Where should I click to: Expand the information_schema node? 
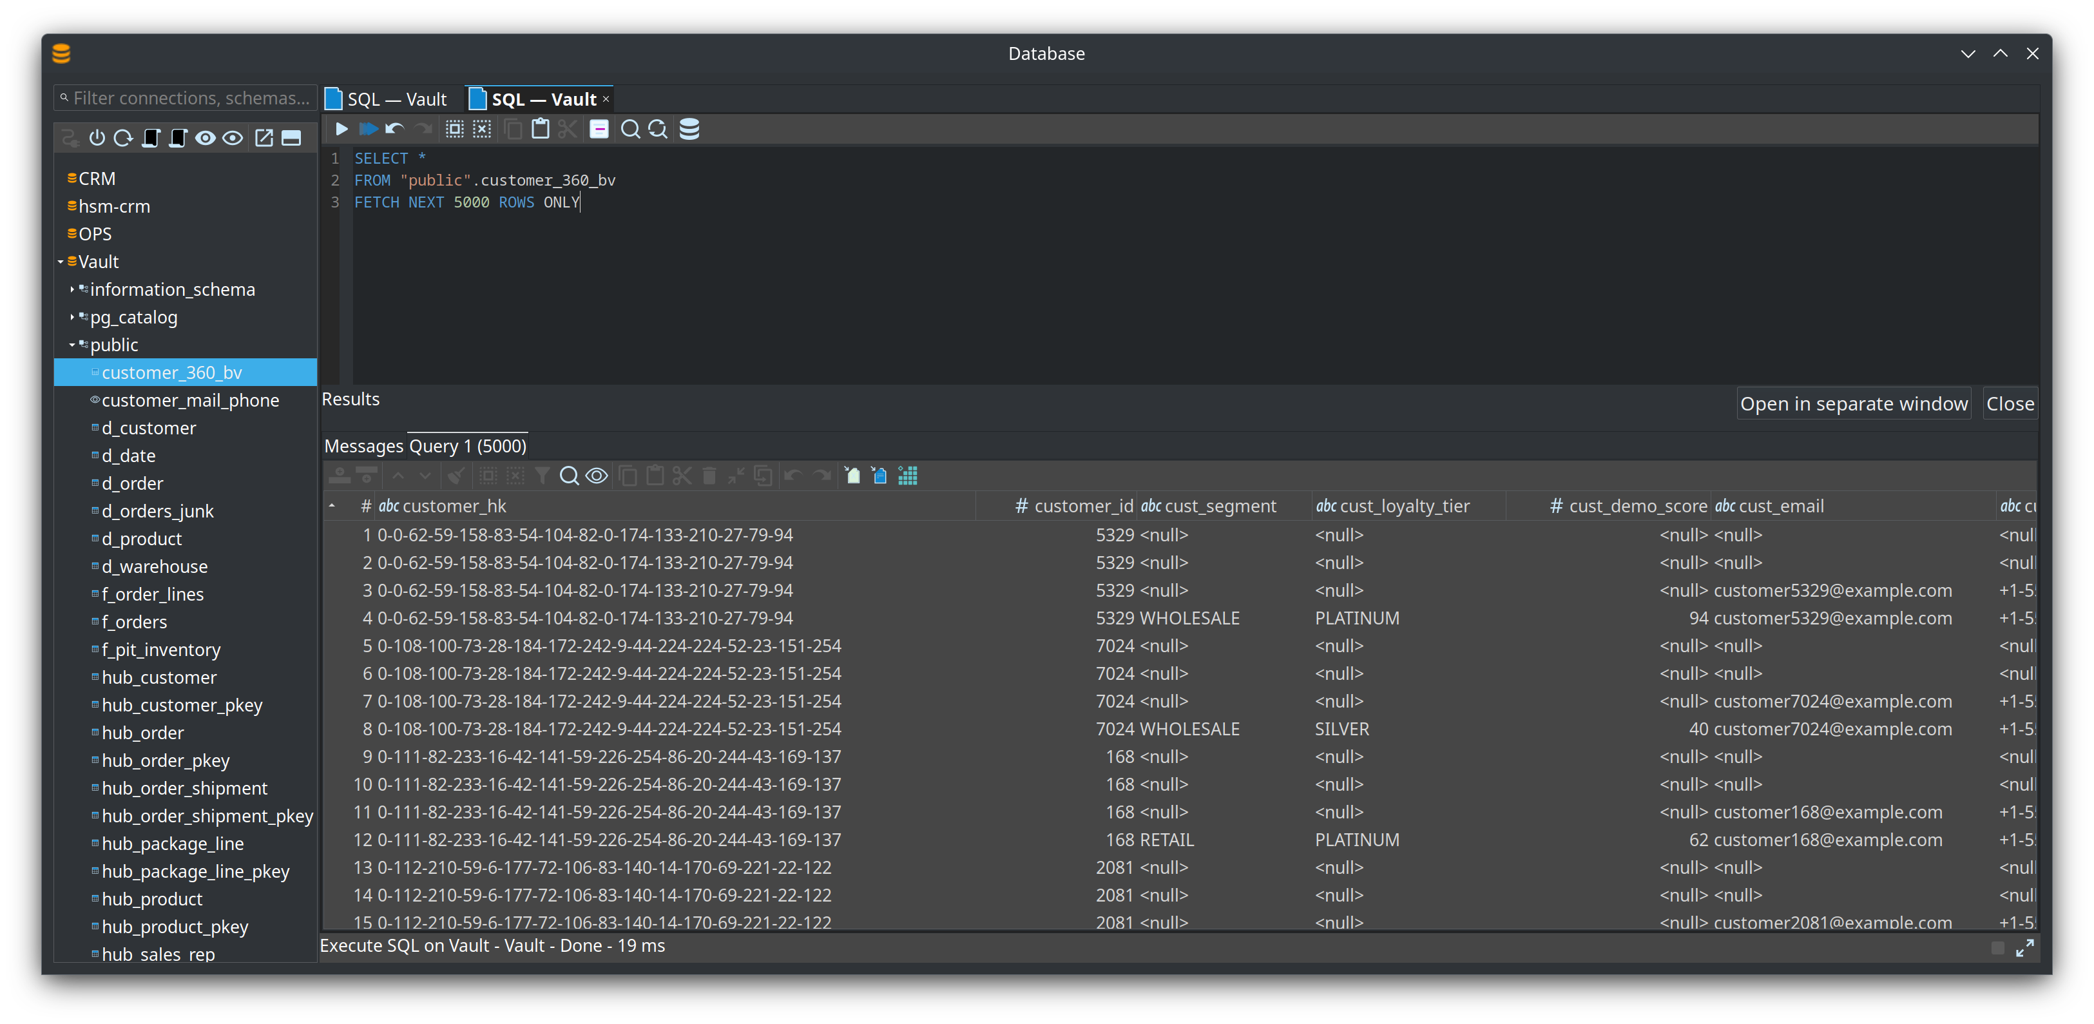[72, 289]
